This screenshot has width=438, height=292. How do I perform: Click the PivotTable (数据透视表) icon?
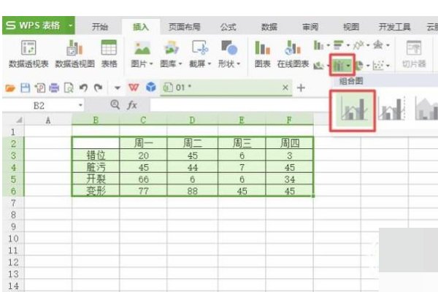coord(28,47)
